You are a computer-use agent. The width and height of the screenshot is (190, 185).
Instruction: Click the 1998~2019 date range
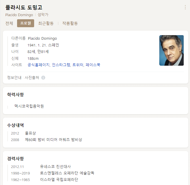(20, 173)
